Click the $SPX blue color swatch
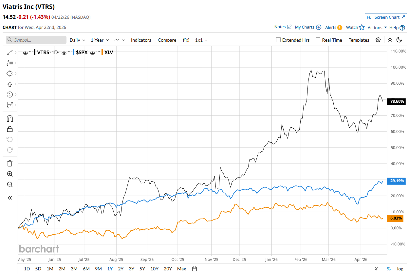The width and height of the screenshot is (409, 274). click(x=74, y=52)
